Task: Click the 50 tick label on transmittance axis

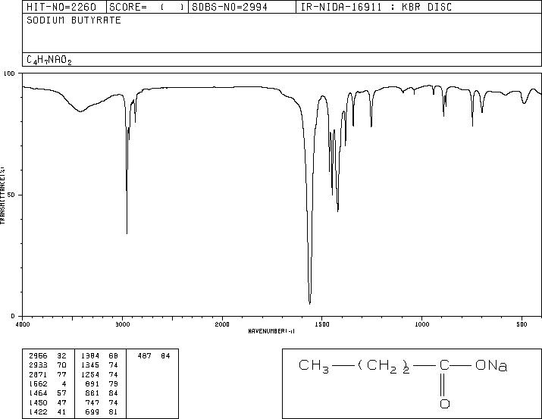Action: pyautogui.click(x=11, y=195)
